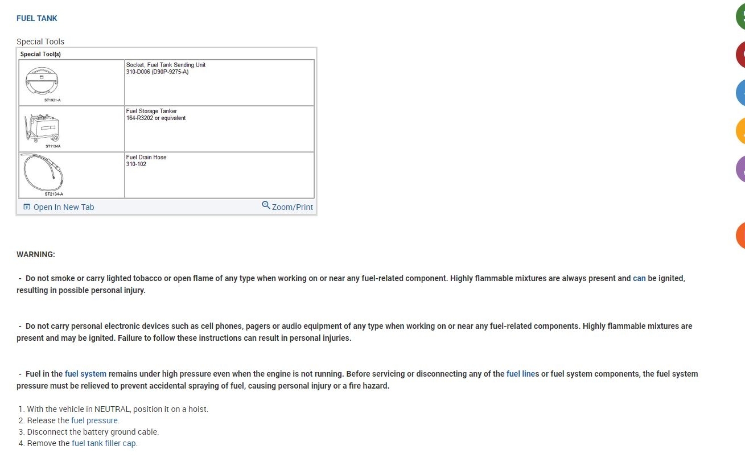
Task: Click the green circular side button
Action: pos(740,17)
